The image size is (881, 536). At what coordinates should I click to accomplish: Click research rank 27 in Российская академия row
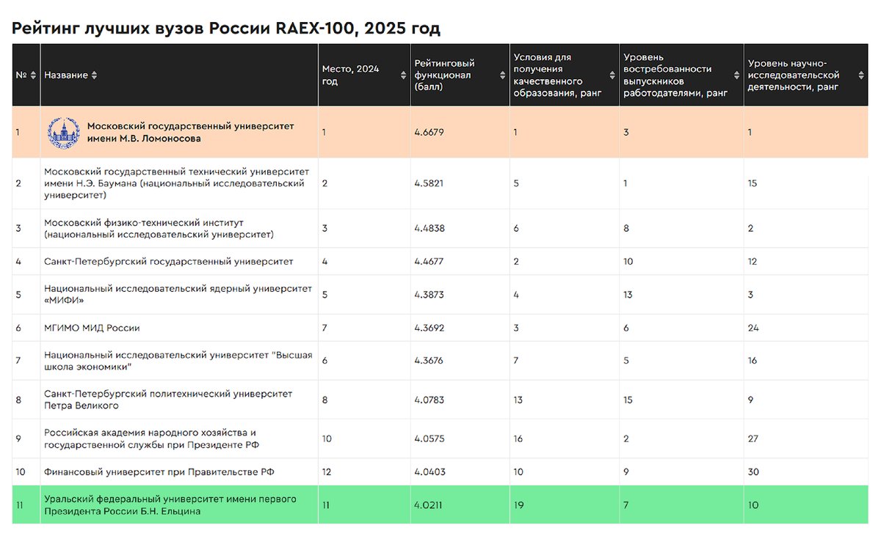click(753, 438)
